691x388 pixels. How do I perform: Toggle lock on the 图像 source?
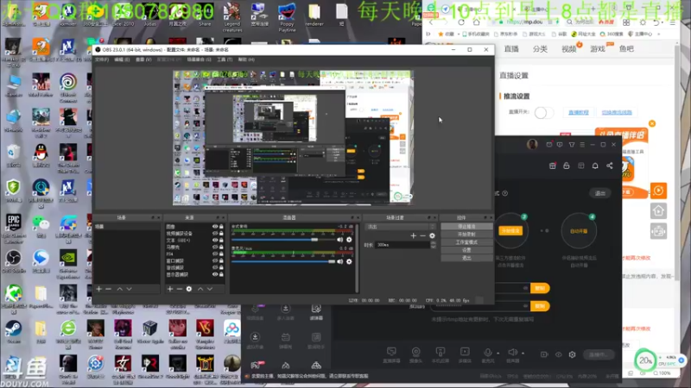click(x=221, y=227)
